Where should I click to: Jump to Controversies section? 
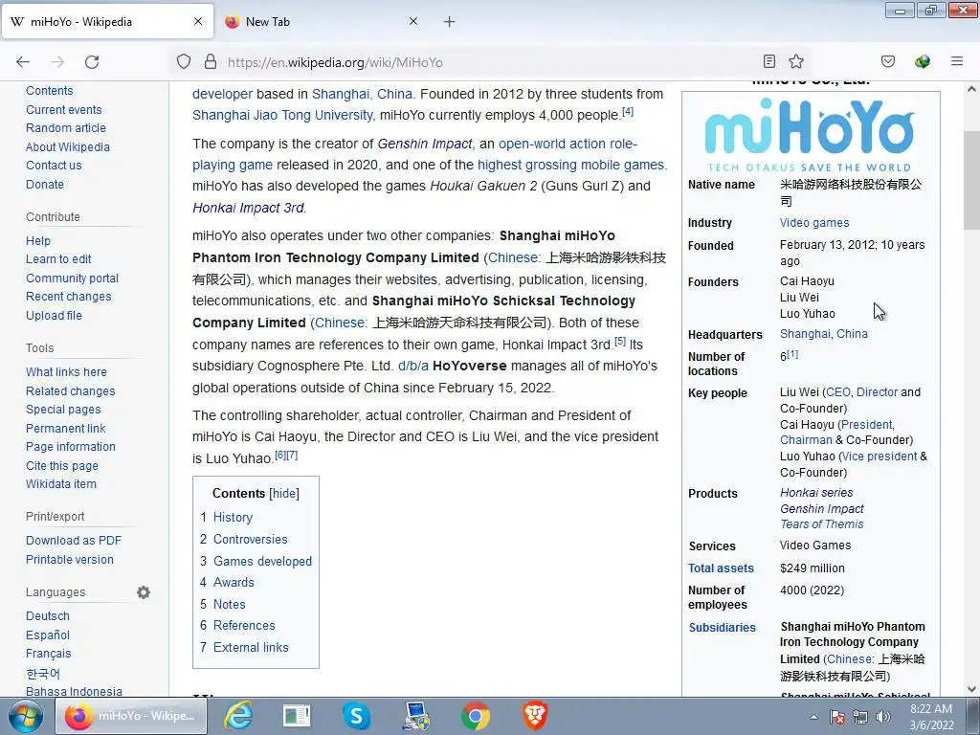pos(250,540)
